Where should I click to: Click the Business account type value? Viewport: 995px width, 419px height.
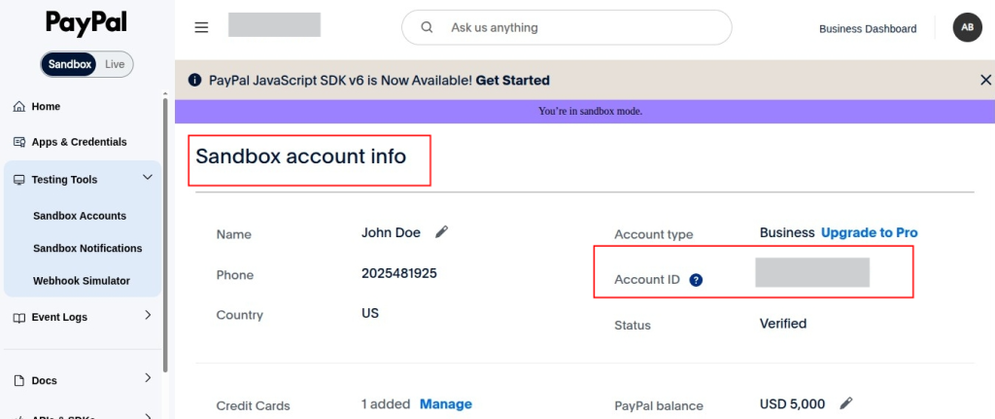(x=787, y=233)
